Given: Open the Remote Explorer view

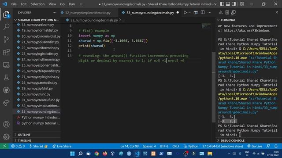Looking at the screenshot, I should [6, 65].
